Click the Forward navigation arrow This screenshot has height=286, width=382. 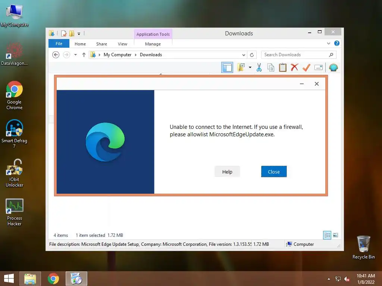coord(66,55)
